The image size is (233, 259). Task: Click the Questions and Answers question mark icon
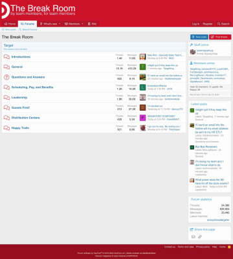6,77
